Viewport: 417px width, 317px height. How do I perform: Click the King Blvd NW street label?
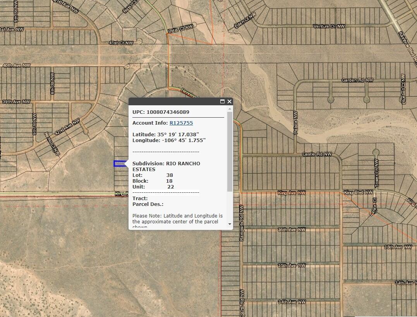click(358, 192)
